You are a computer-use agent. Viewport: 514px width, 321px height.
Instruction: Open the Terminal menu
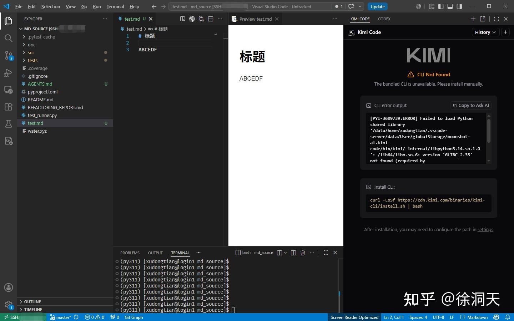point(115,6)
